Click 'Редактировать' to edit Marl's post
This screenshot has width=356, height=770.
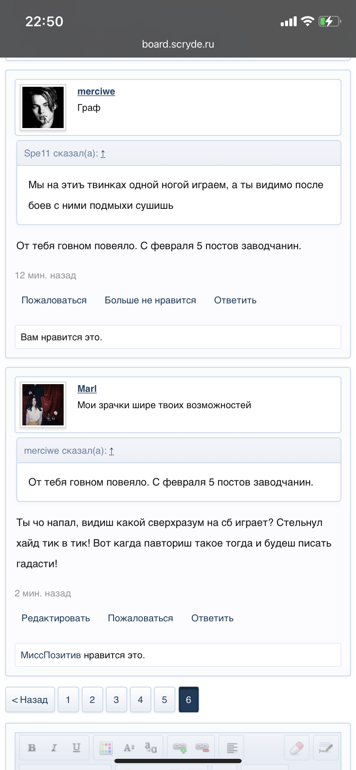[55, 618]
